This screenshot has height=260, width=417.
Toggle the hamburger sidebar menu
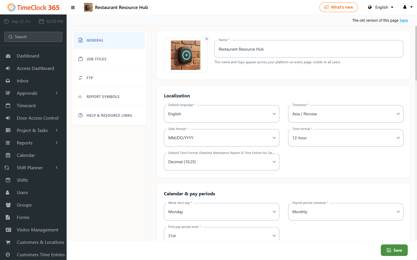[x=73, y=8]
